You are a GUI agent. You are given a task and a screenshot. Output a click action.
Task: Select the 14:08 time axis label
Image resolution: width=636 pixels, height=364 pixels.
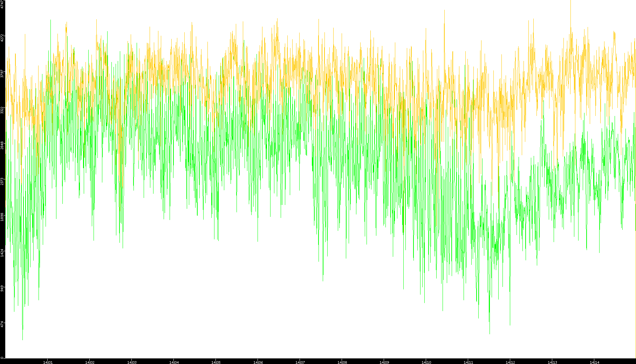pyautogui.click(x=342, y=362)
